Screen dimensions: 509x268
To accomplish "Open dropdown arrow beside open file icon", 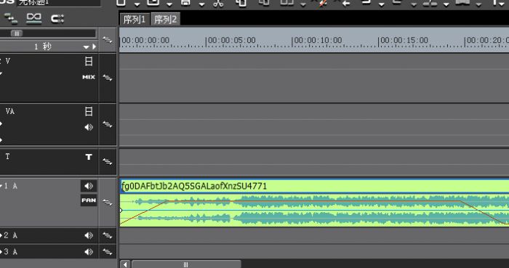I will pyautogui.click(x=169, y=4).
